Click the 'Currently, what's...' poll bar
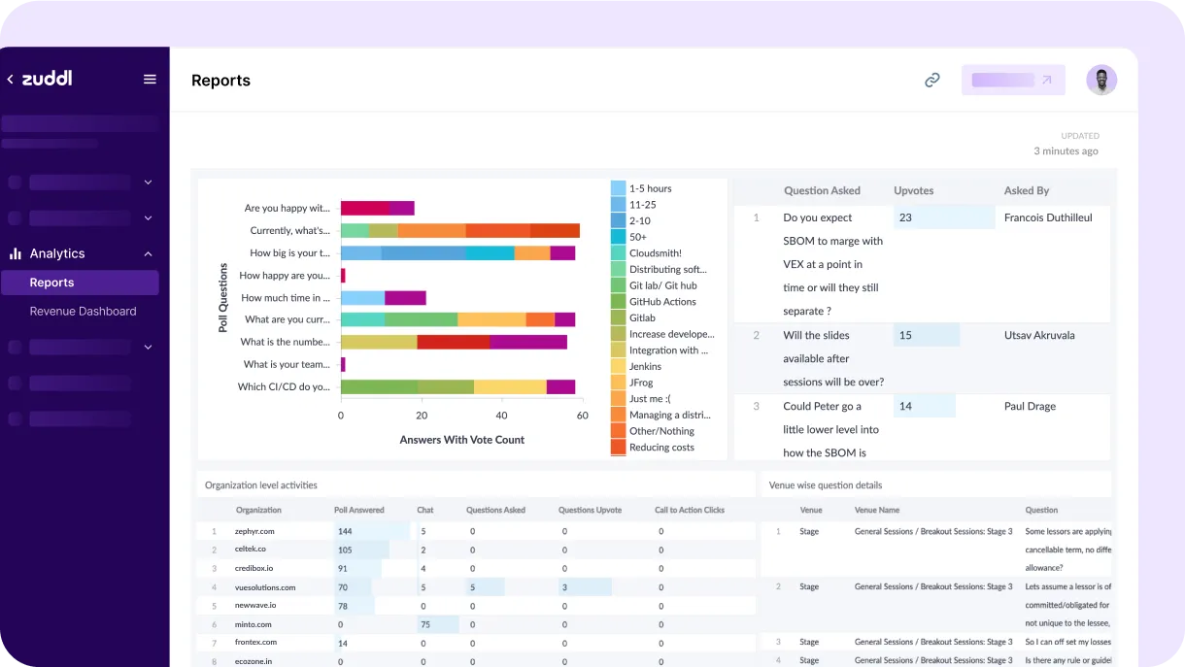Image resolution: width=1185 pixels, height=667 pixels. click(x=460, y=230)
